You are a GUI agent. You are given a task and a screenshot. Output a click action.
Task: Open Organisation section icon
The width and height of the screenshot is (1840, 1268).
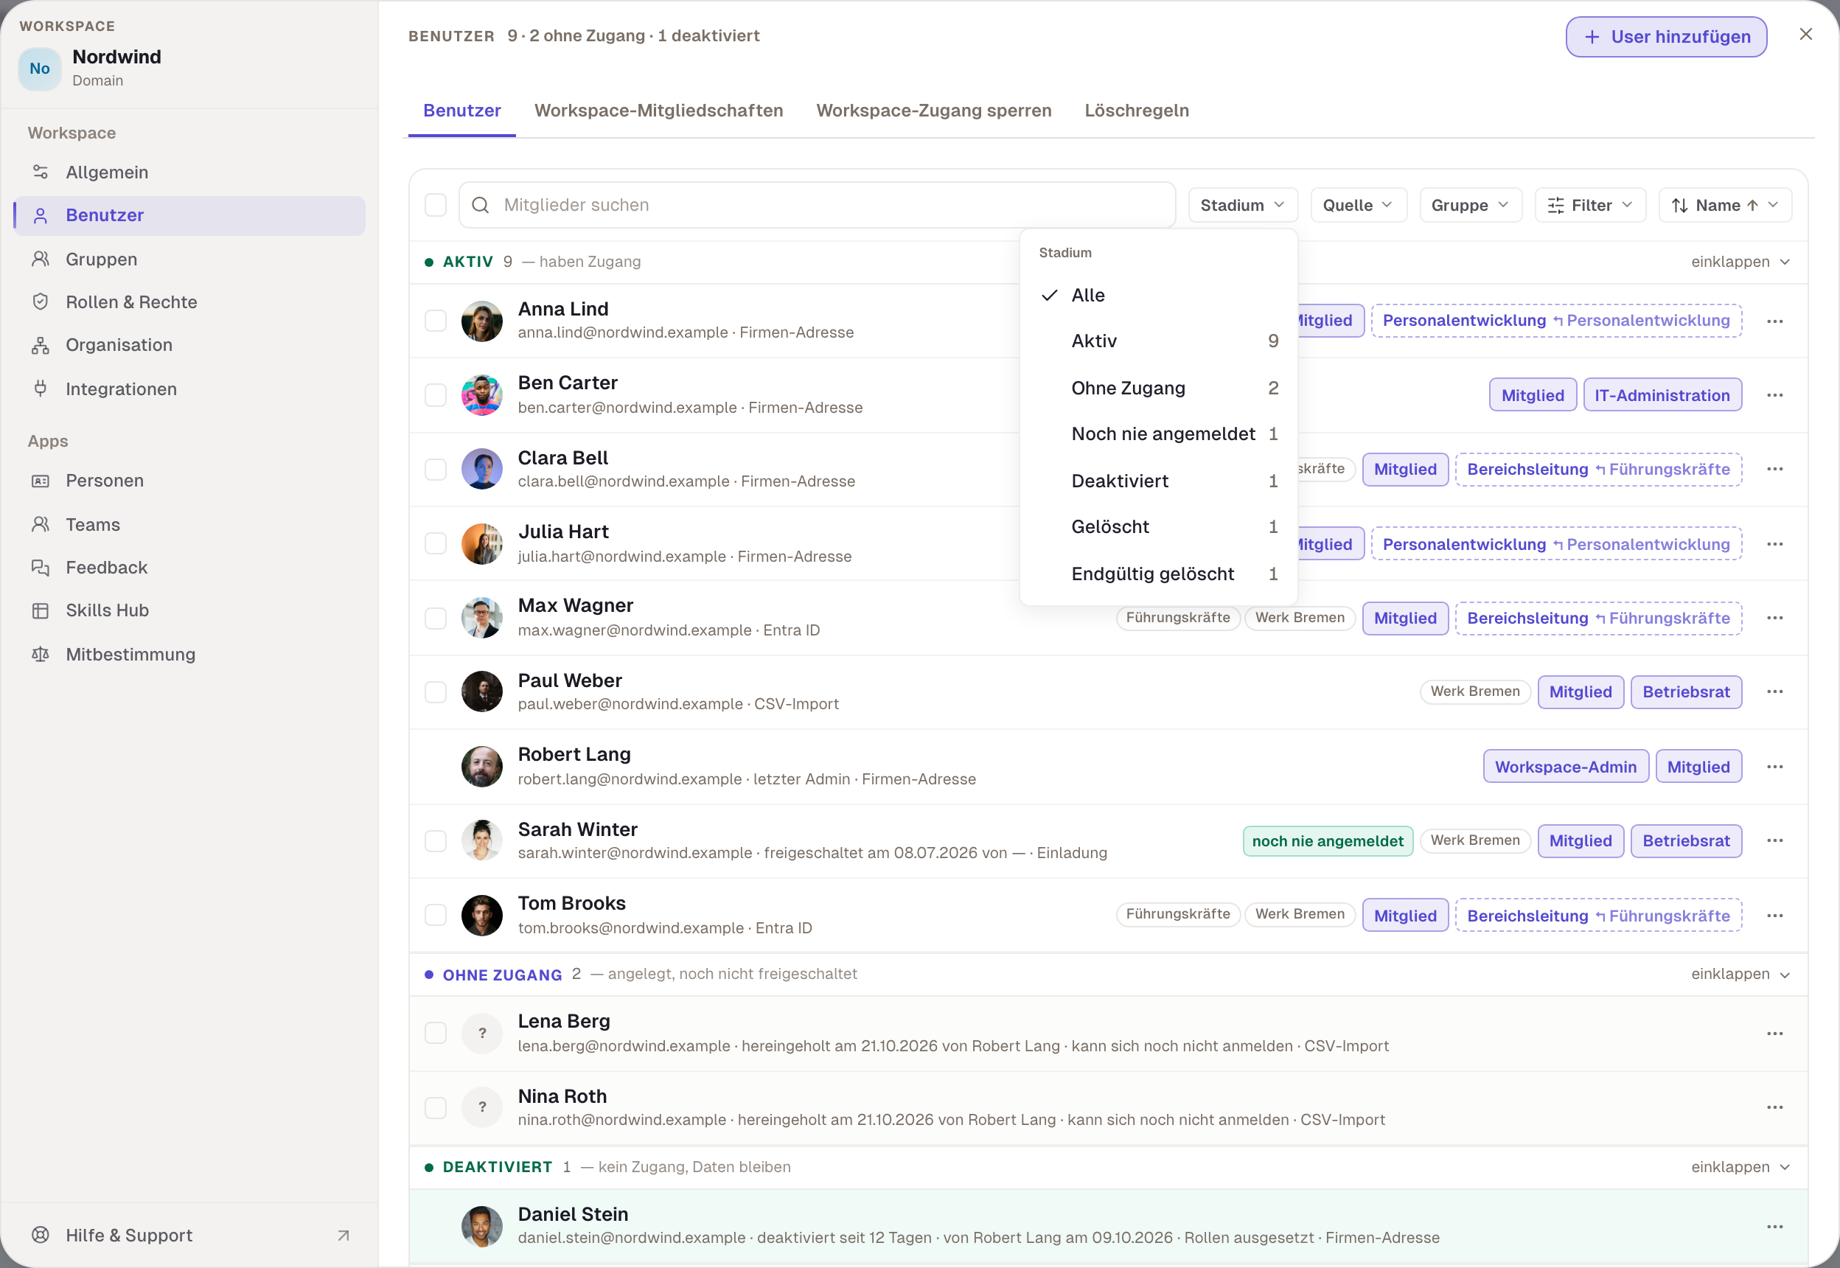[41, 345]
